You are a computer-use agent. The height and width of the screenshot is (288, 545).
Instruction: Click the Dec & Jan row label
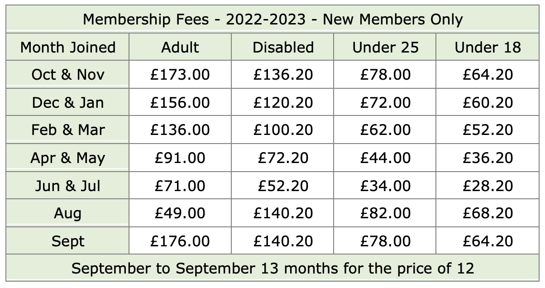[x=68, y=102]
